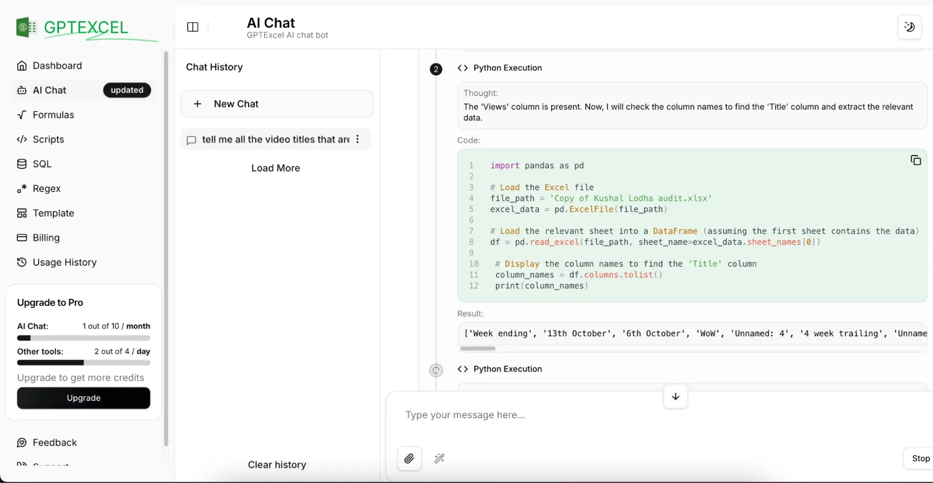Open Usage History
The image size is (933, 483).
[64, 262]
